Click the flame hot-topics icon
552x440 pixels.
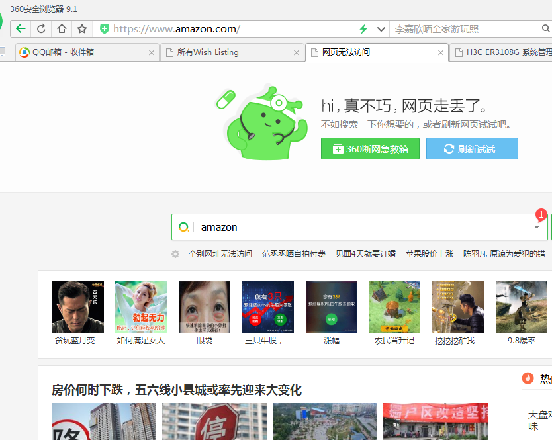point(528,378)
